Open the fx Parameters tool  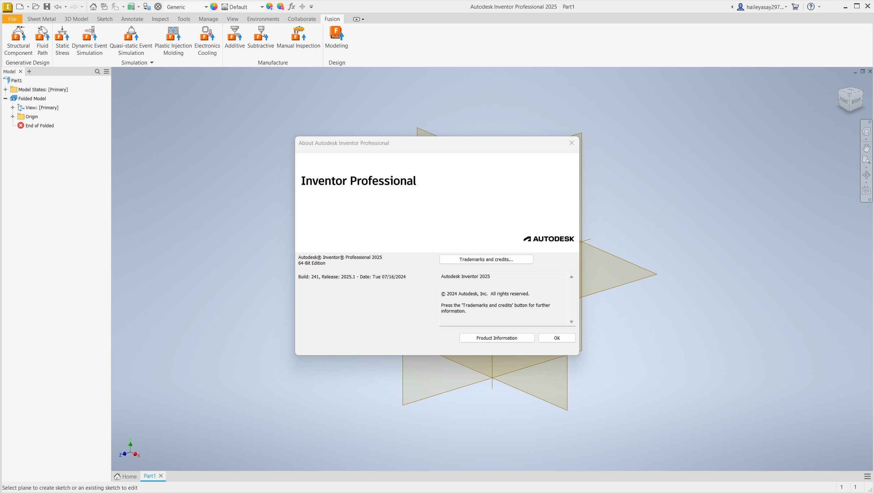point(291,6)
